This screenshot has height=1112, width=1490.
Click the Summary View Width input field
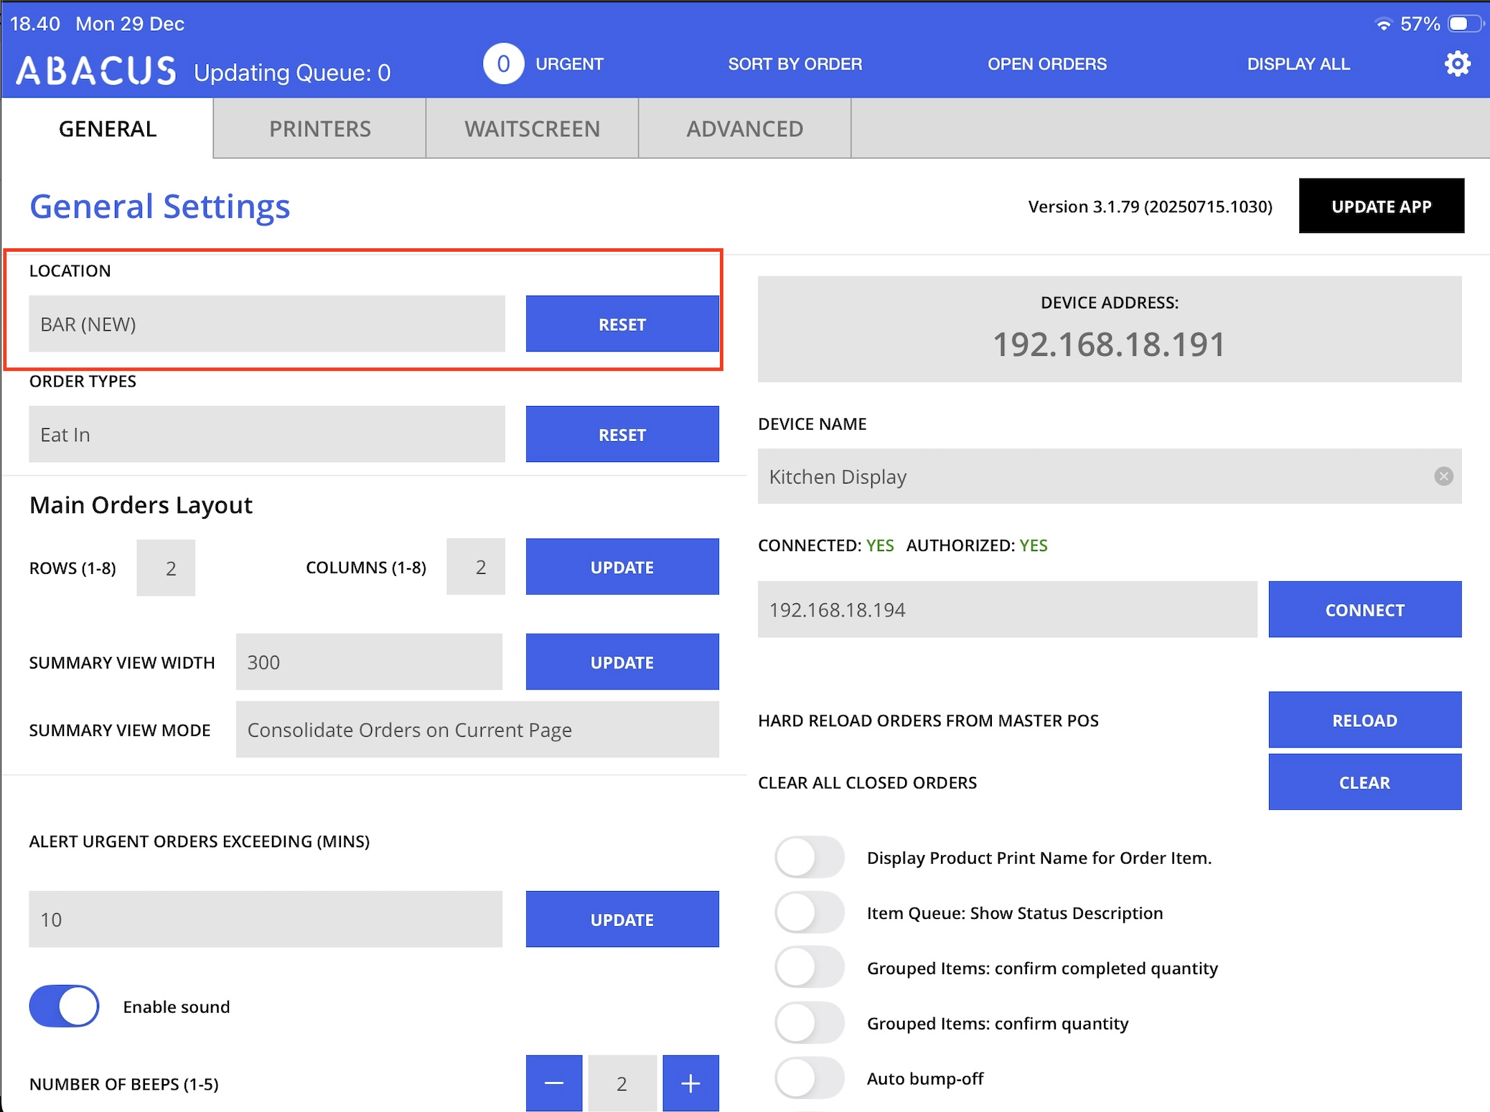pyautogui.click(x=369, y=661)
